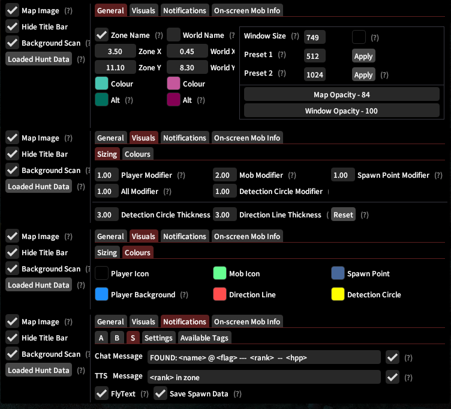
Task: Click the Map Opacity slider
Action: [x=341, y=95]
